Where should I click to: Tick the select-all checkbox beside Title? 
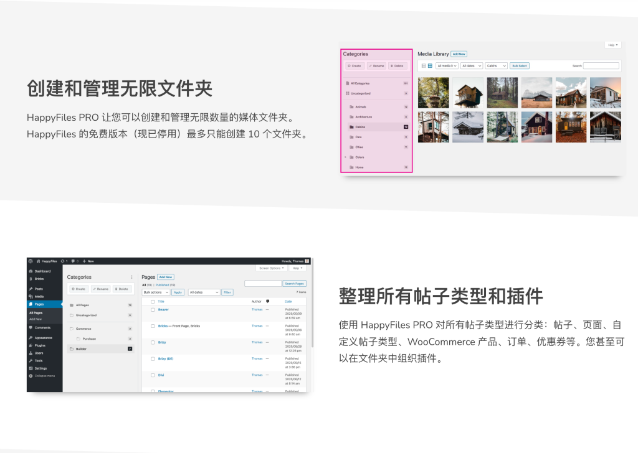click(x=153, y=301)
